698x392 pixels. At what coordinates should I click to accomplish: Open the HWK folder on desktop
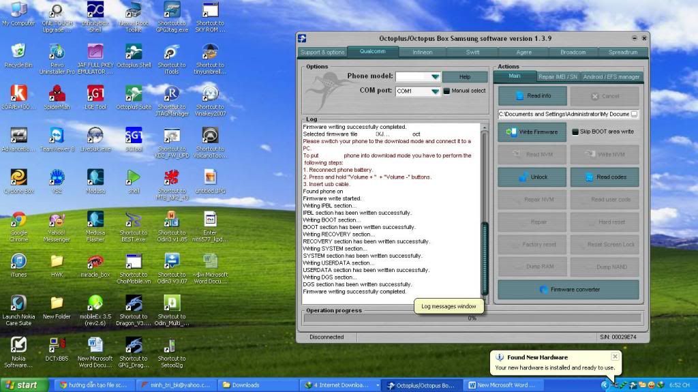coord(57,265)
